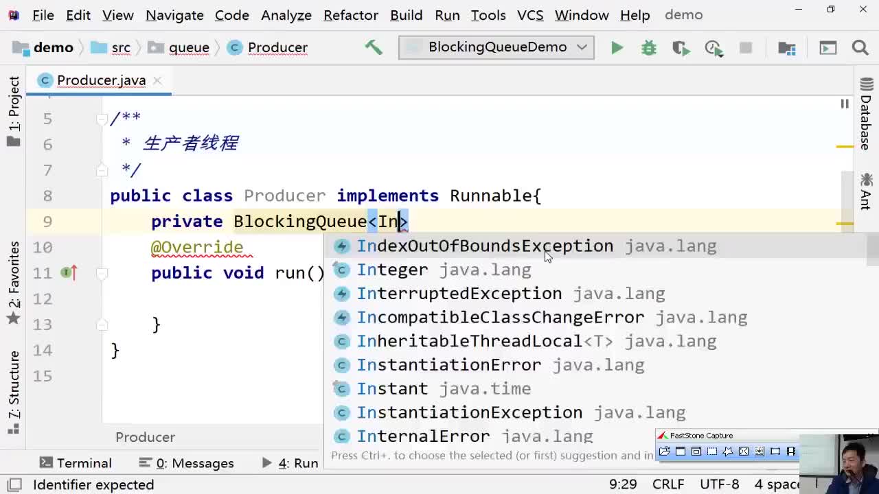Collapse the Javadoc comment fold on line 5
The image size is (879, 494).
click(x=102, y=118)
